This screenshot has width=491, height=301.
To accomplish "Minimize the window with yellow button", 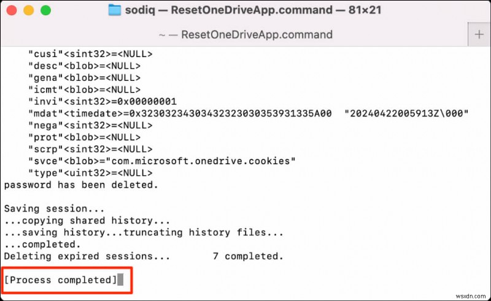I will [x=29, y=10].
